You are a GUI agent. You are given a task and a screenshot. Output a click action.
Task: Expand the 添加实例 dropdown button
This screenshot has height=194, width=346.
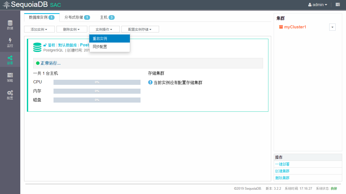click(x=39, y=29)
